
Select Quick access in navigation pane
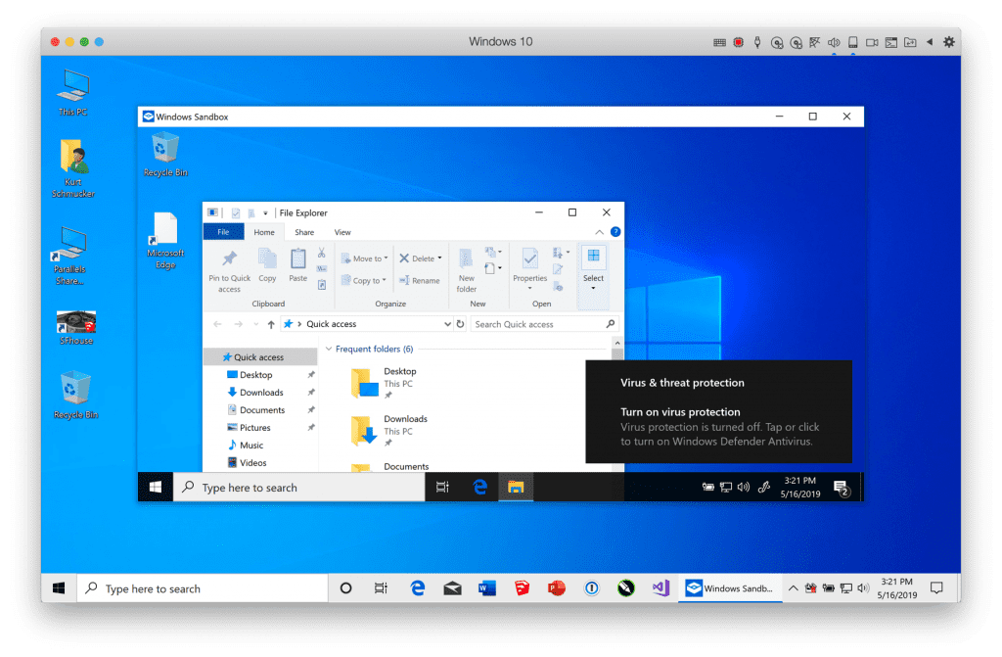coord(260,357)
